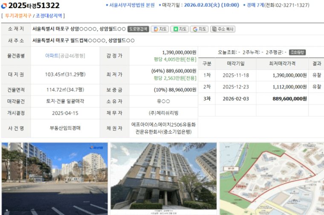The width and height of the screenshot is (324, 215).
Task: Click the 도로명검색 button
Action: (138, 29)
